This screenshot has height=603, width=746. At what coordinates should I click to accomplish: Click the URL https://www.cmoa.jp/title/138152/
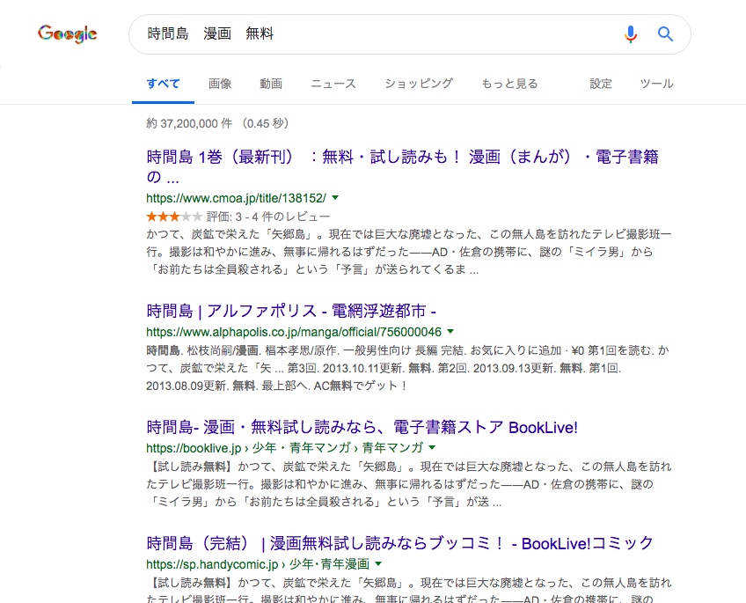tap(237, 198)
